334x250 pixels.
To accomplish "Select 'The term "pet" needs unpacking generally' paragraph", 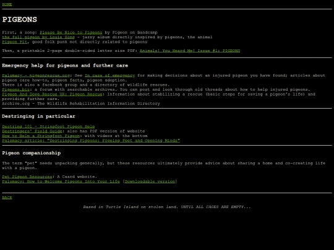I will coord(163,165).
